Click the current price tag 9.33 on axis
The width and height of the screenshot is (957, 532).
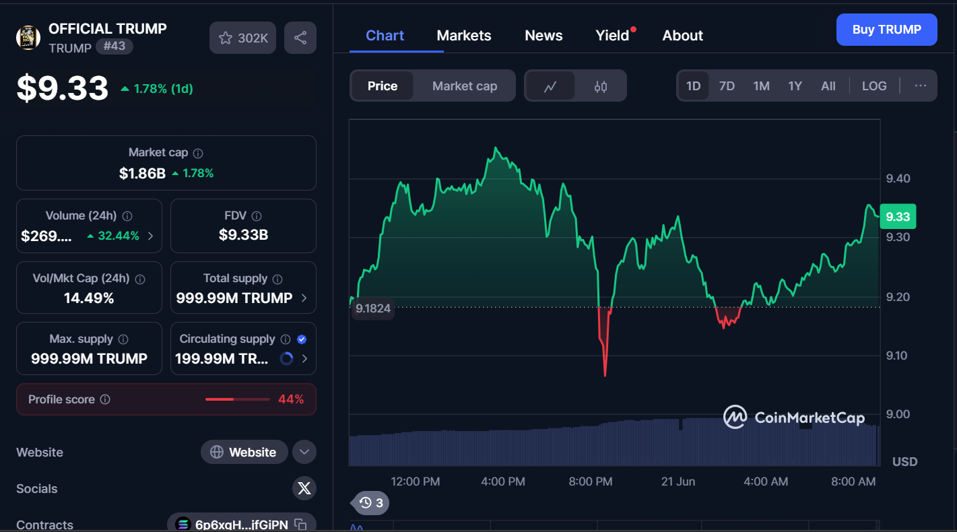coord(898,217)
